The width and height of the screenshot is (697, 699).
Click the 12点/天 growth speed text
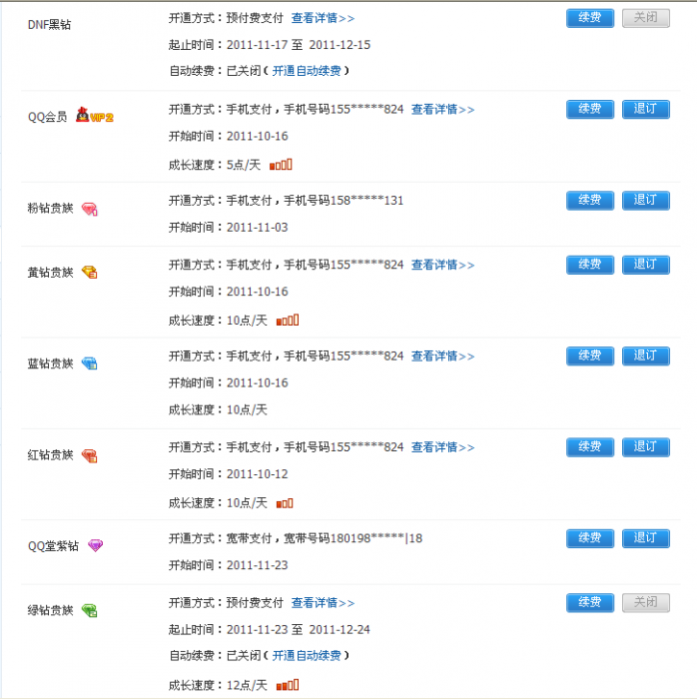[x=247, y=685]
